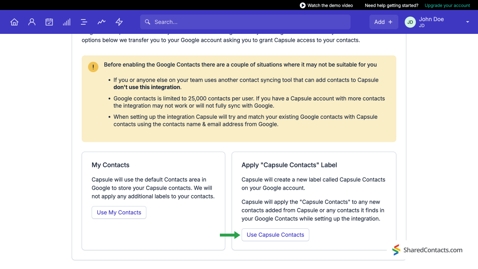
Task: Click the Use Capsule Contacts button
Action: coord(275,235)
